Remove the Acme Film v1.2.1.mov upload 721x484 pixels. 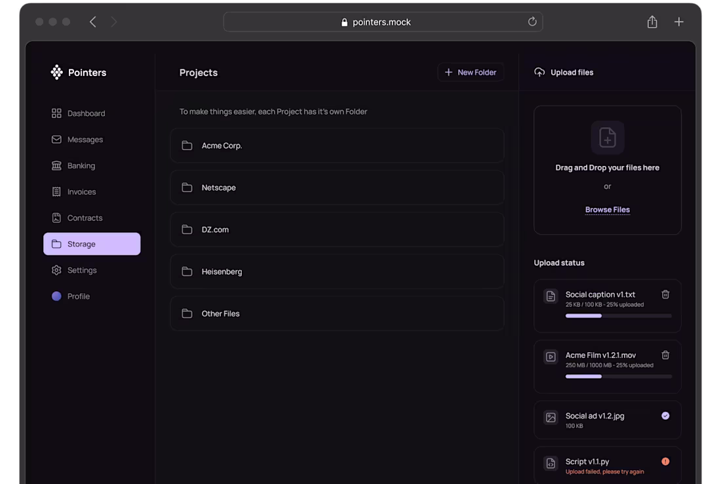[665, 355]
